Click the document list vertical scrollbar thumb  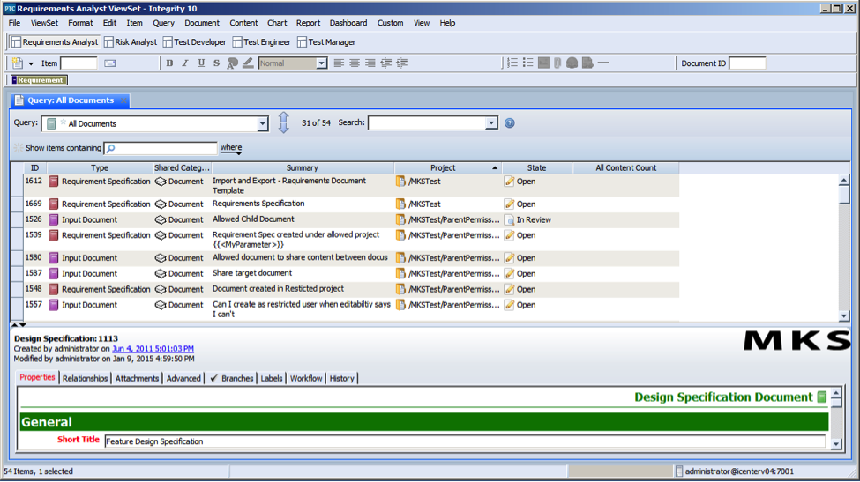click(x=844, y=195)
